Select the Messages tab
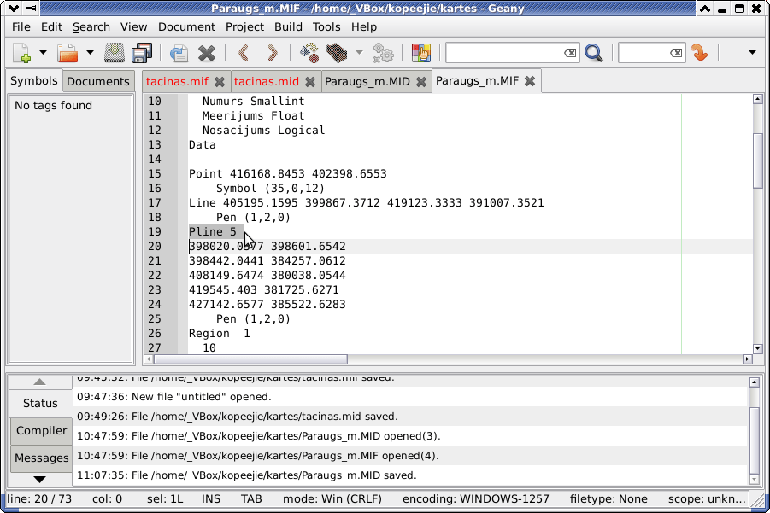 pyautogui.click(x=42, y=458)
